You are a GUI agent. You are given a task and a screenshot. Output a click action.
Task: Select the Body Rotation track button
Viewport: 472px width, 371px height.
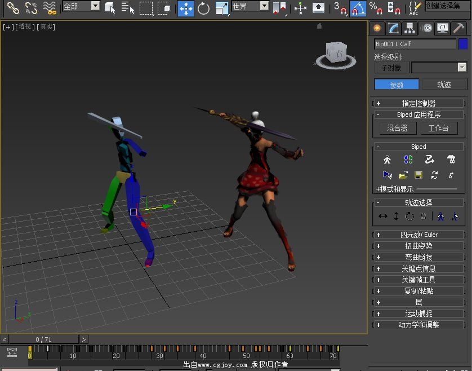(x=409, y=216)
